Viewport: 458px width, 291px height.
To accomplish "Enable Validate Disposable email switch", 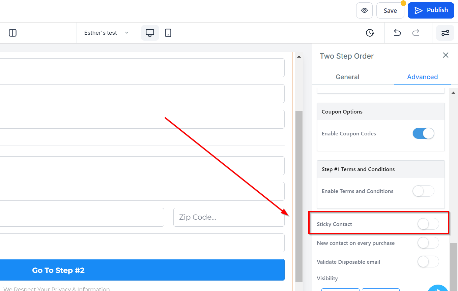I will pos(428,262).
